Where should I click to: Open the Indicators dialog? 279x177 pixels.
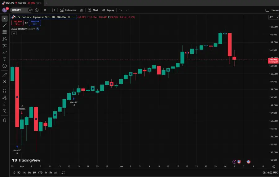pyautogui.click(x=68, y=10)
